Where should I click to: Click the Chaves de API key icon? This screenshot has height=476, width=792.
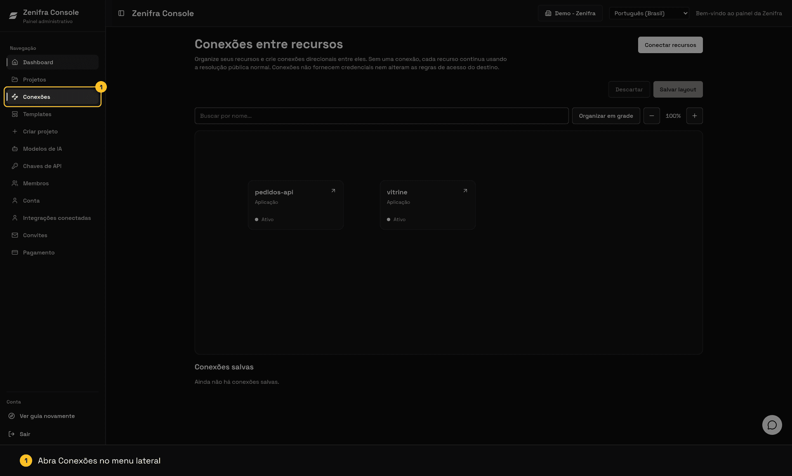tap(15, 166)
